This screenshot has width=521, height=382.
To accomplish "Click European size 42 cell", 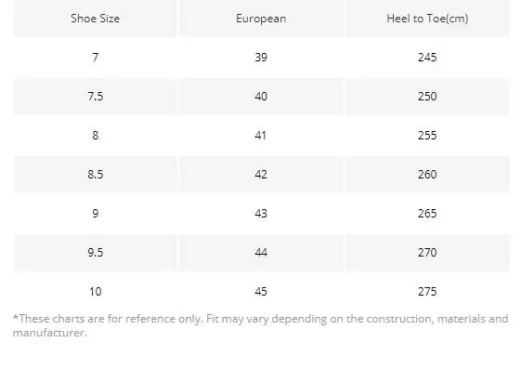I will coord(261,175).
